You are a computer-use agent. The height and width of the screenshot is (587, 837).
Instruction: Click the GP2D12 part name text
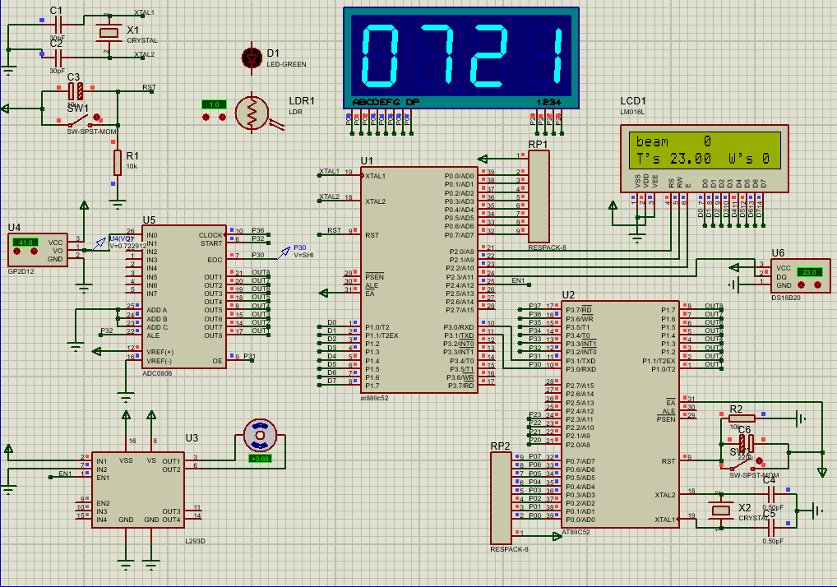[21, 271]
